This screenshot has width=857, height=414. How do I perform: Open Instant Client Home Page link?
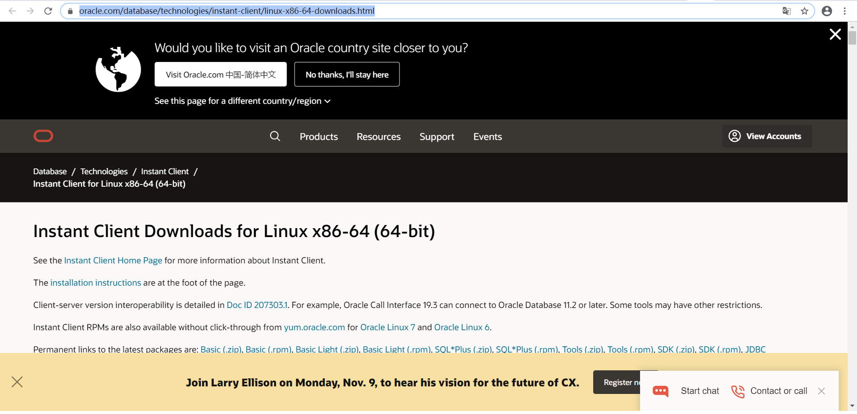point(113,260)
